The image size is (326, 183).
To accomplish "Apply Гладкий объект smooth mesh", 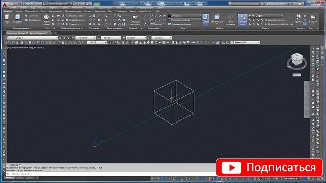I will click(x=46, y=20).
